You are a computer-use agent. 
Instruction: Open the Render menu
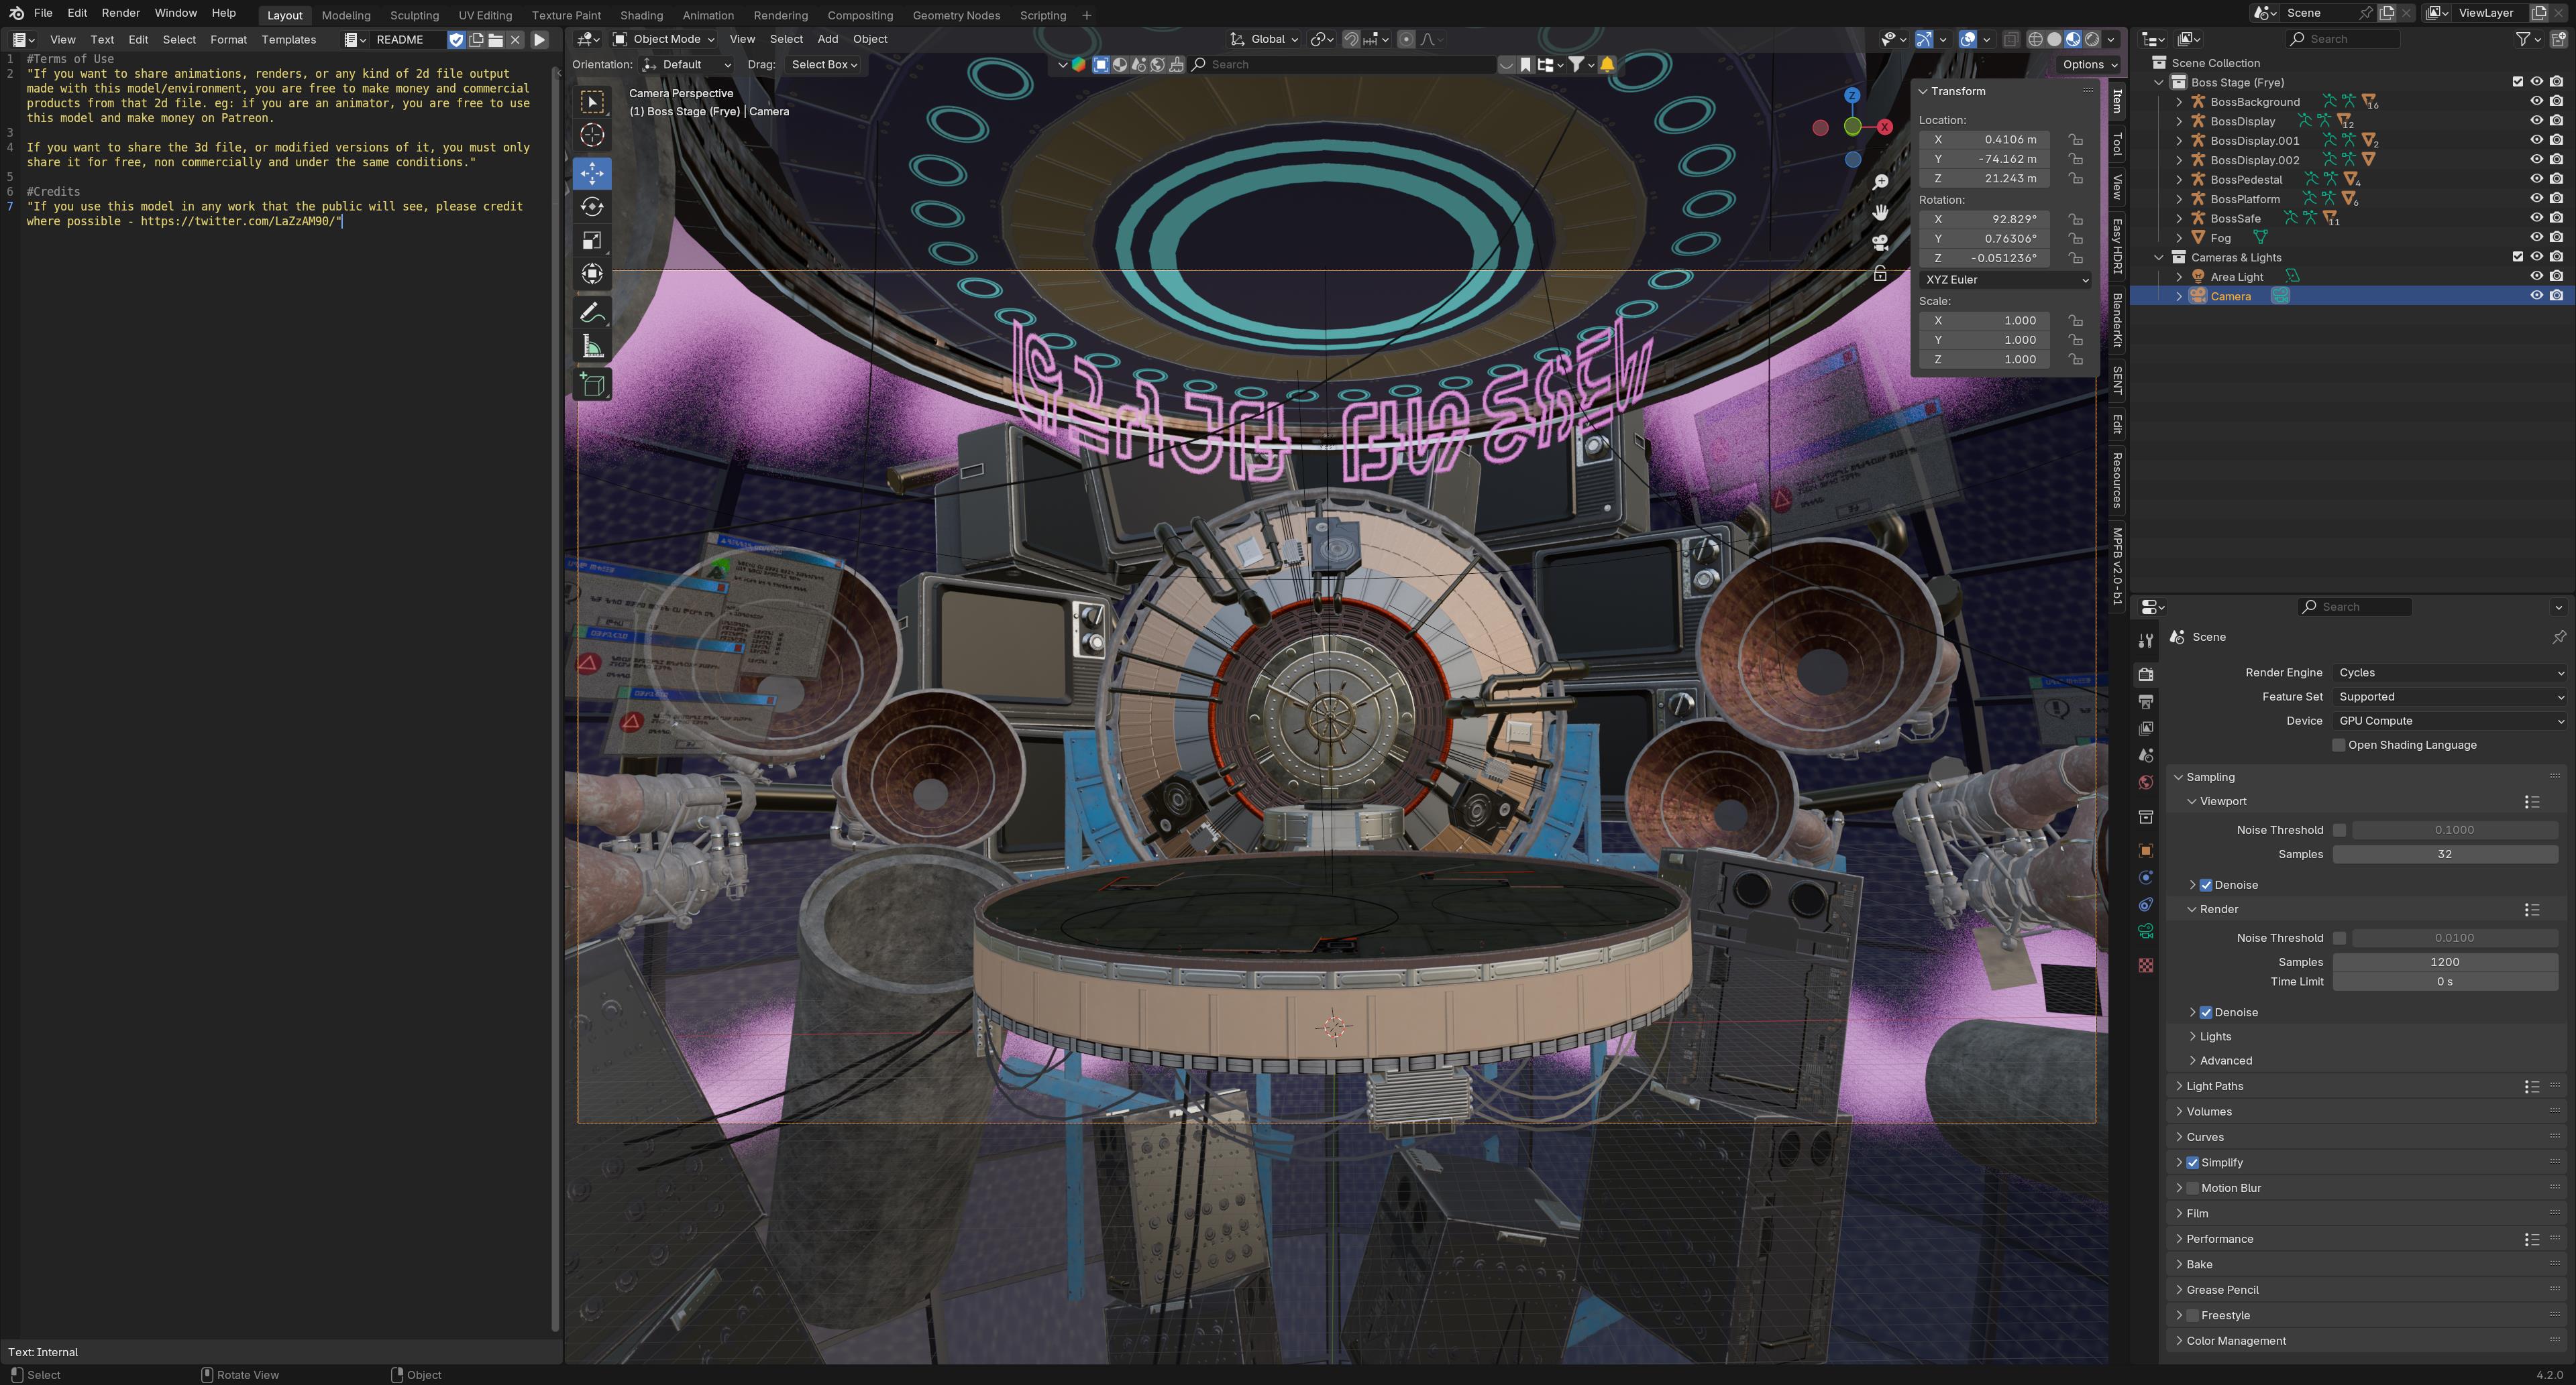point(120,13)
